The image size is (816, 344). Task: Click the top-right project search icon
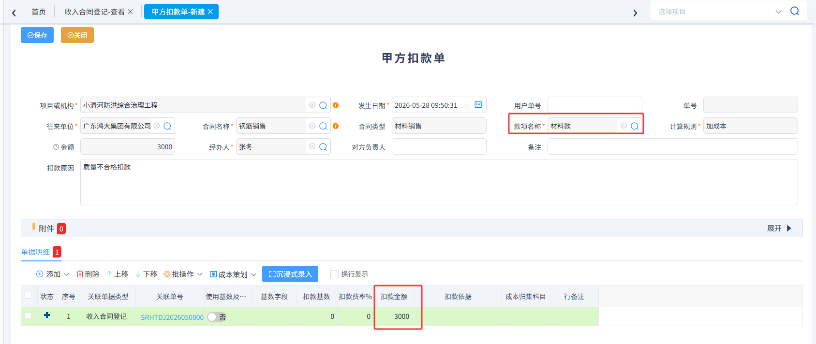click(x=795, y=11)
